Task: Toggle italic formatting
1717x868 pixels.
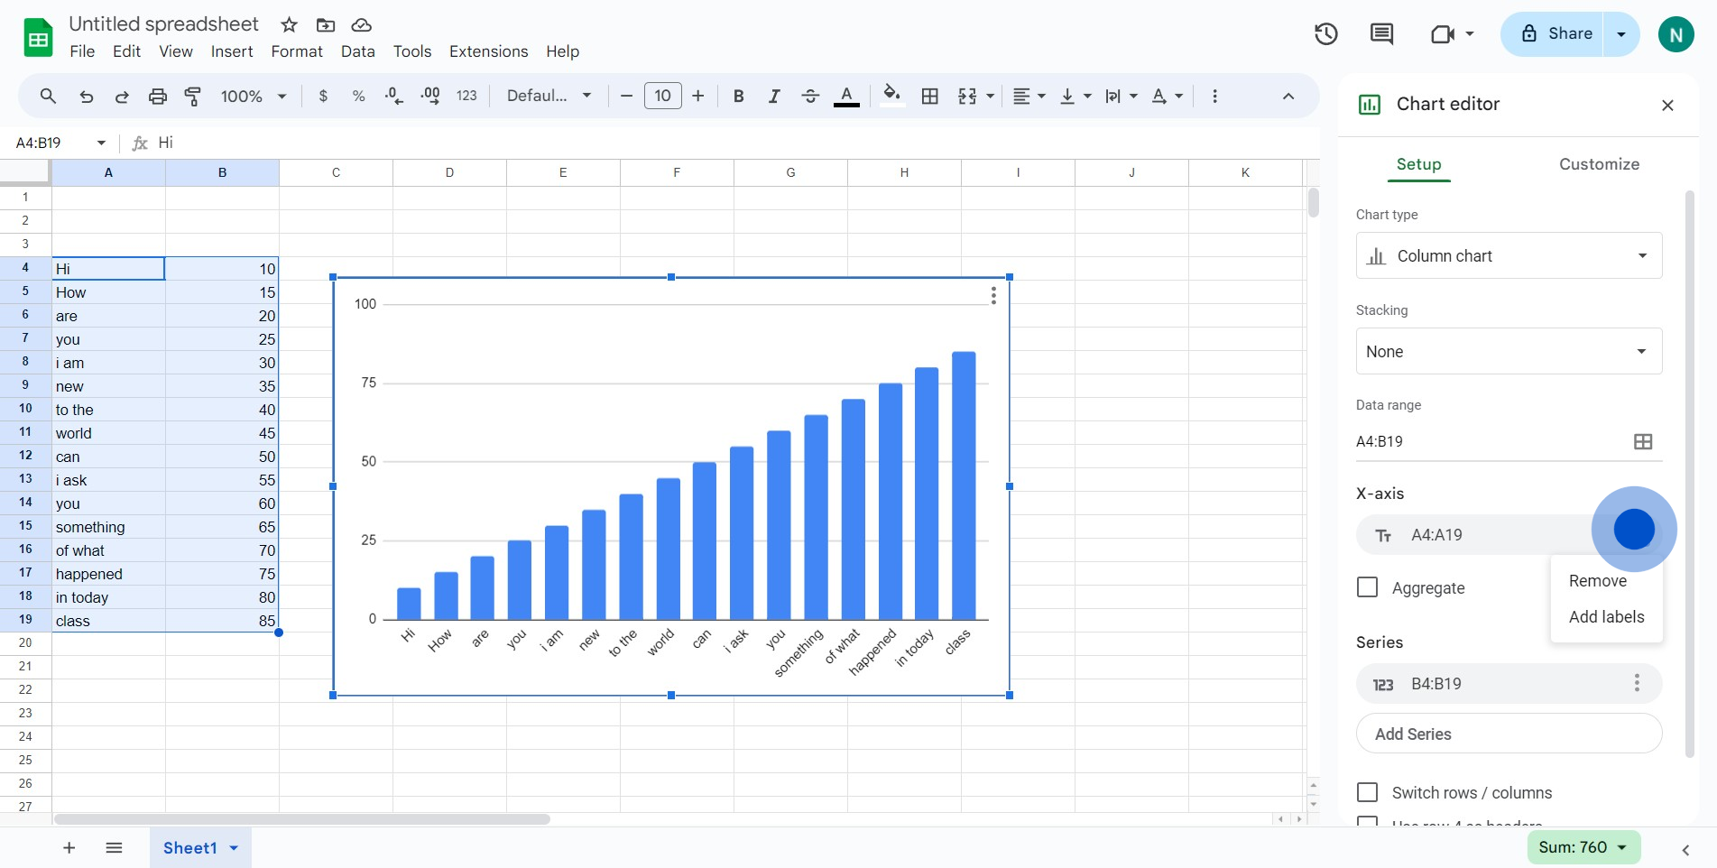Action: [x=773, y=97]
